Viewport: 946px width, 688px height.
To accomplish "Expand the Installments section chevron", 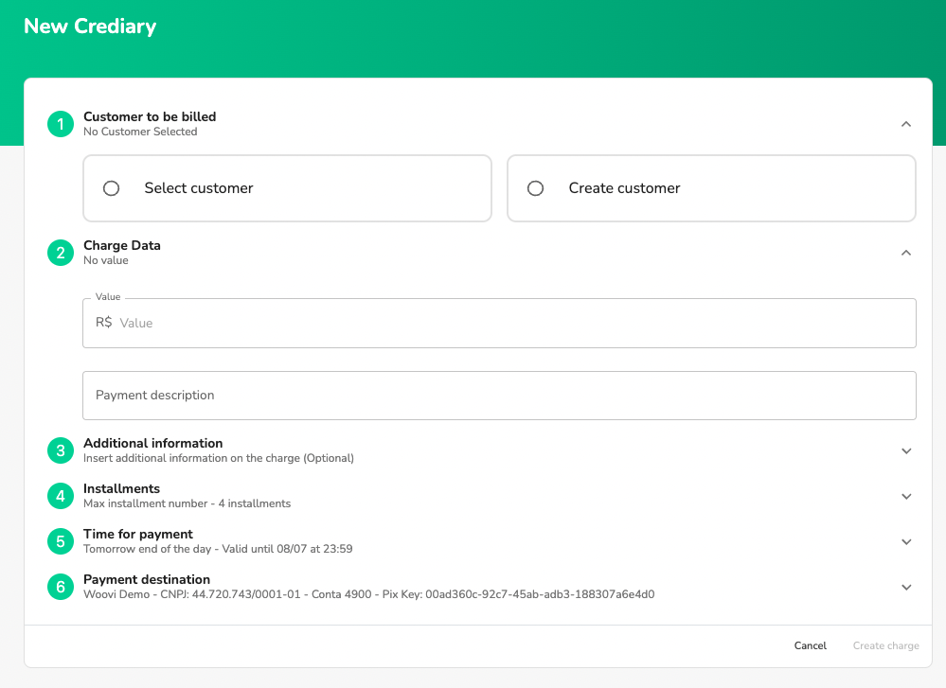I will tap(906, 496).
